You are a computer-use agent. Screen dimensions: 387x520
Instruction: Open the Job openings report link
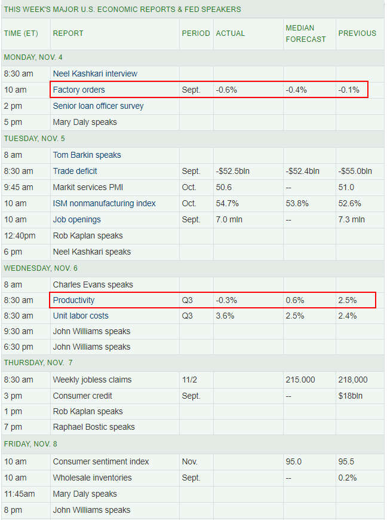click(x=77, y=219)
